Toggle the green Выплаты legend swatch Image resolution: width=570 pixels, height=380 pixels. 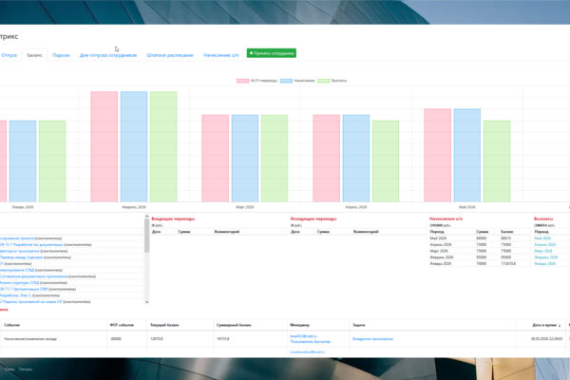point(324,81)
